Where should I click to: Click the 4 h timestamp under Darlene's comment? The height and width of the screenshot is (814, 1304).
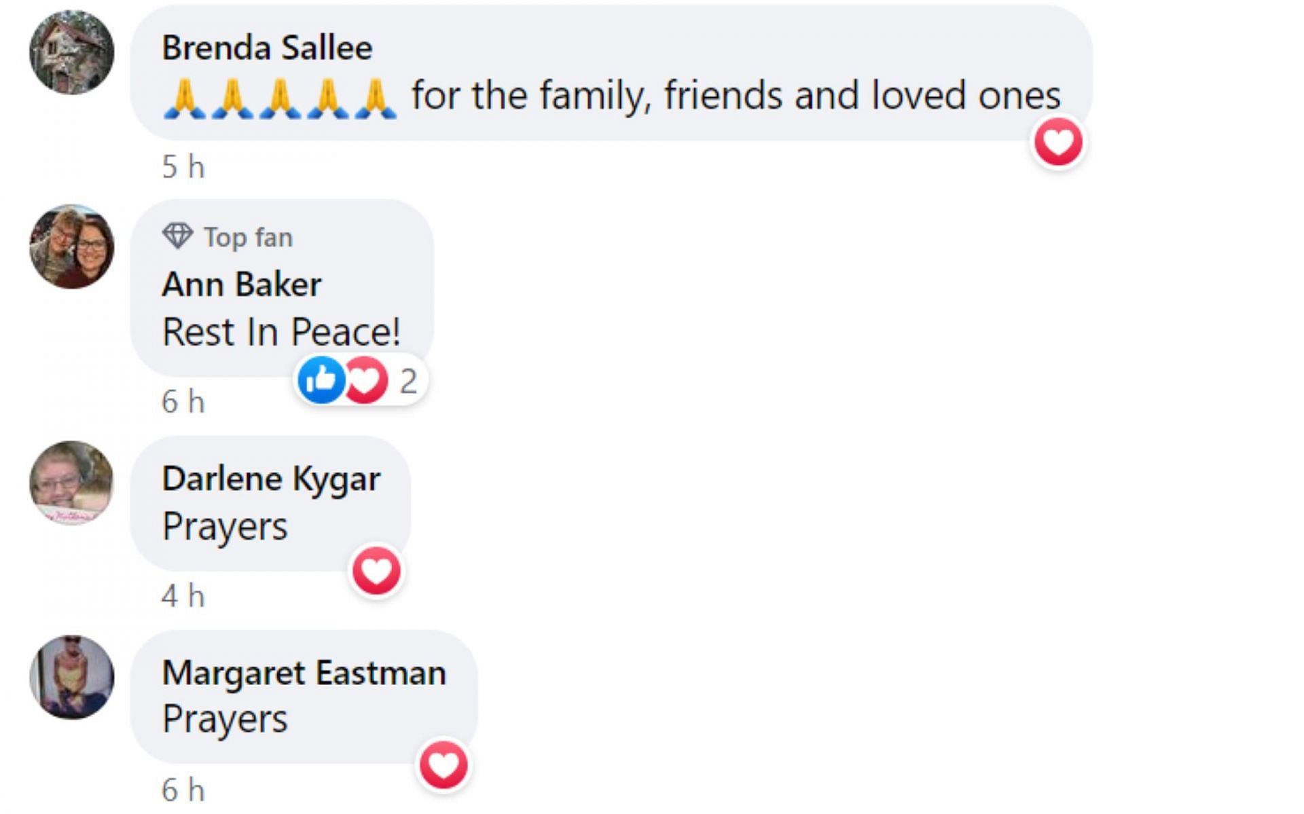pos(183,596)
